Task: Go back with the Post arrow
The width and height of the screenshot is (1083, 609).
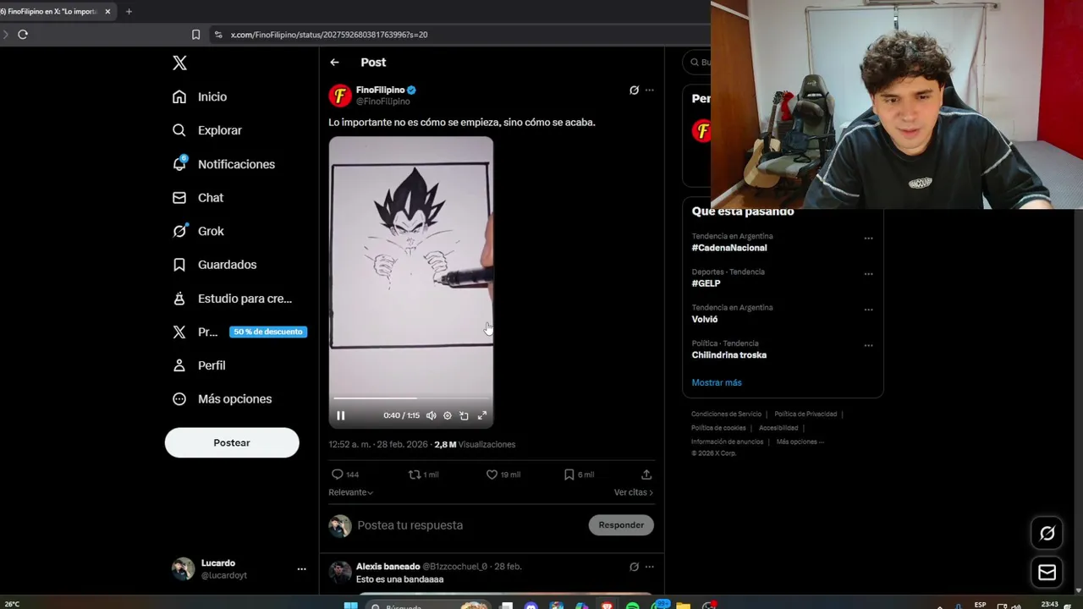Action: pyautogui.click(x=334, y=63)
